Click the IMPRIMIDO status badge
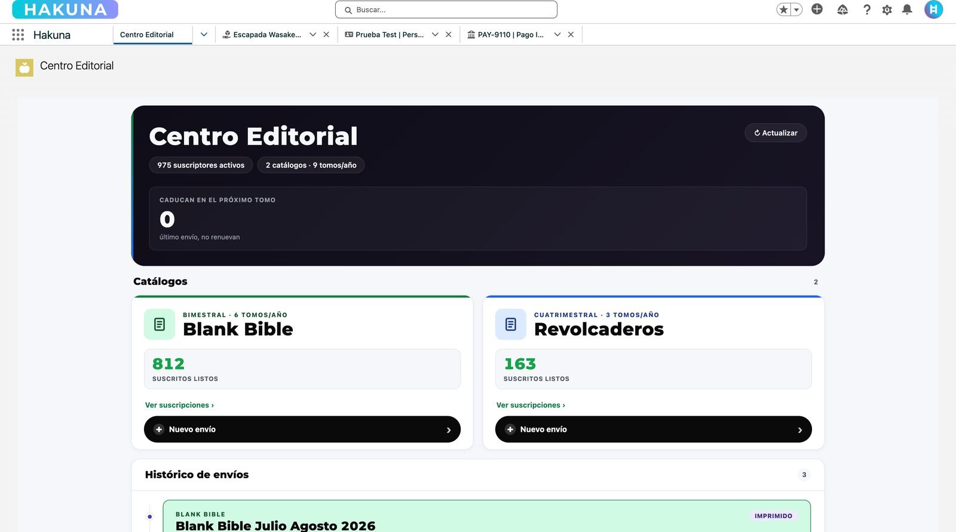This screenshot has height=532, width=956. (x=773, y=516)
